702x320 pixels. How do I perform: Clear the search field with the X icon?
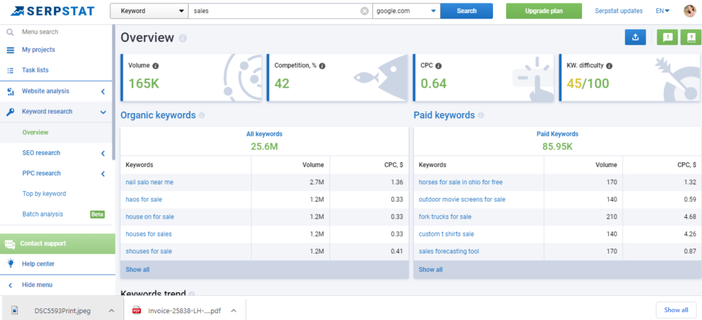365,11
